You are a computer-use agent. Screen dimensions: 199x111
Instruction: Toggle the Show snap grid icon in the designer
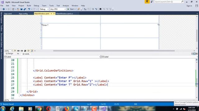[18, 51]
